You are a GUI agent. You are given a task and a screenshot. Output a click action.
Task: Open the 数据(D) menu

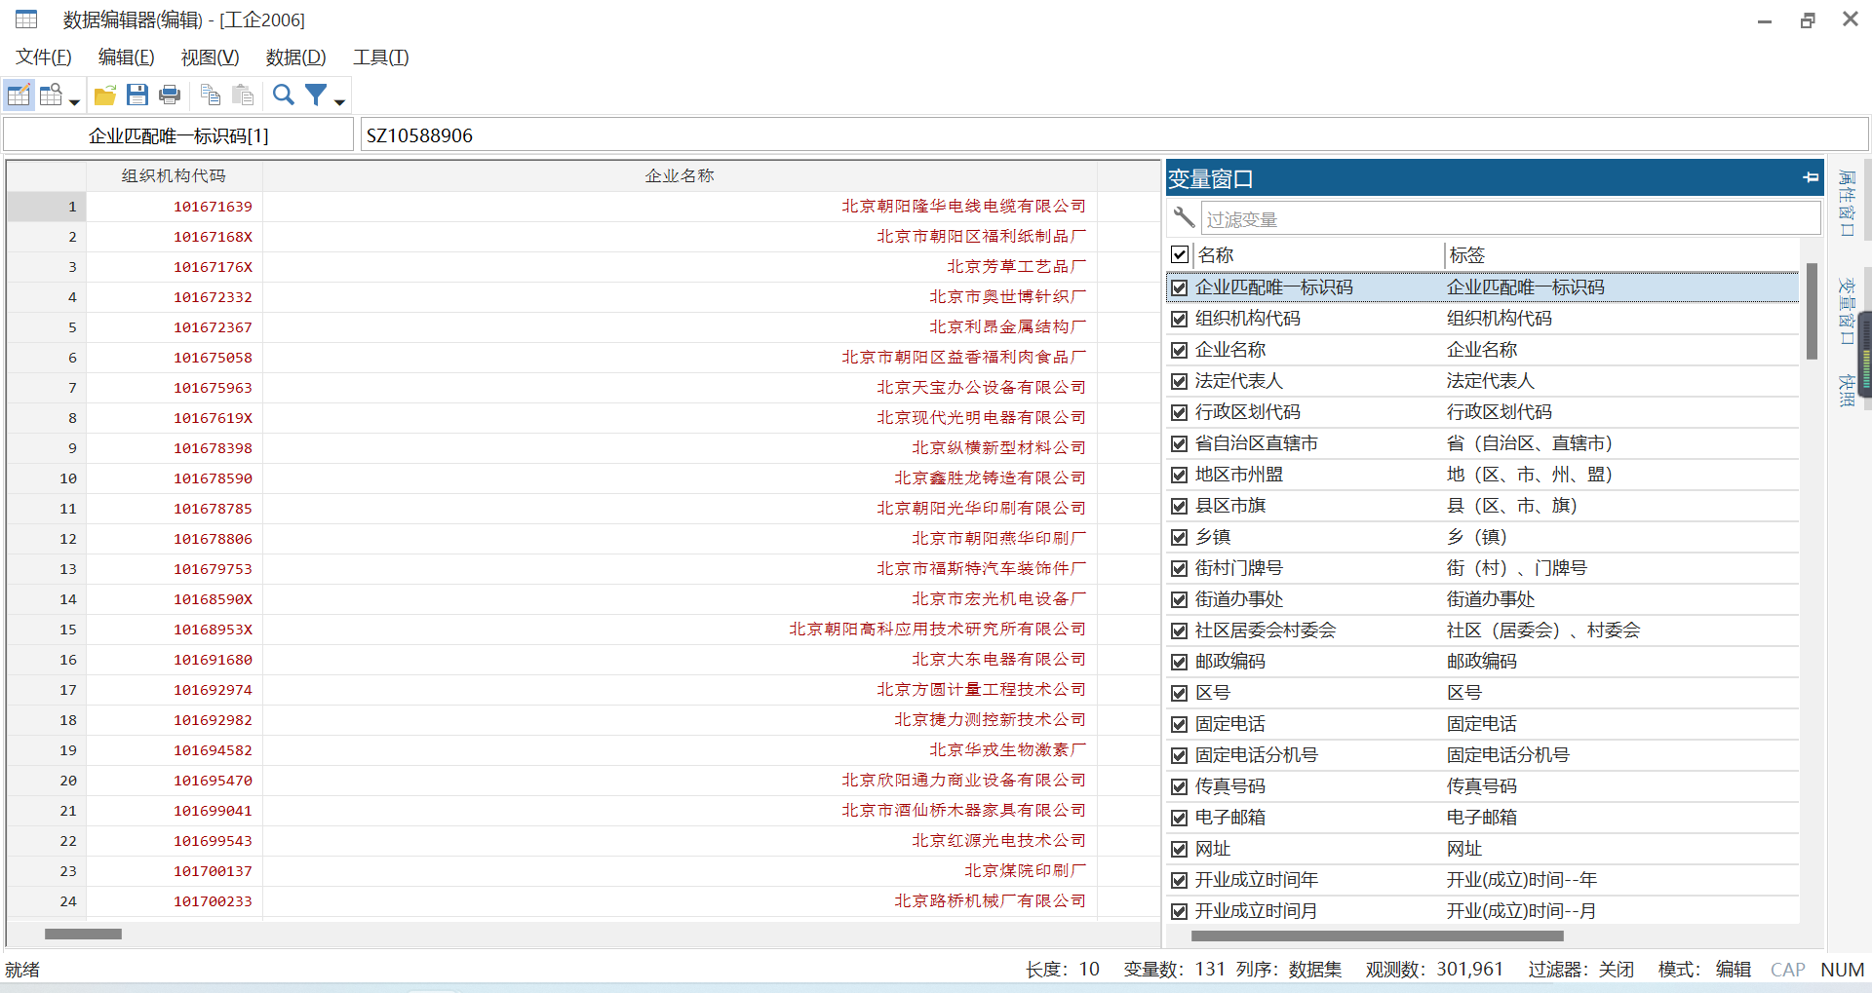click(x=295, y=57)
